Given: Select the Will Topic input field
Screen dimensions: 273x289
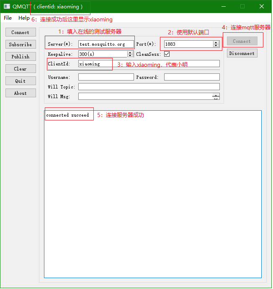Looking at the screenshot, I should [149, 87].
